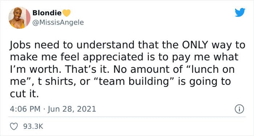Click the word ONLY in the tweet
The image size is (254, 136).
click(x=195, y=45)
